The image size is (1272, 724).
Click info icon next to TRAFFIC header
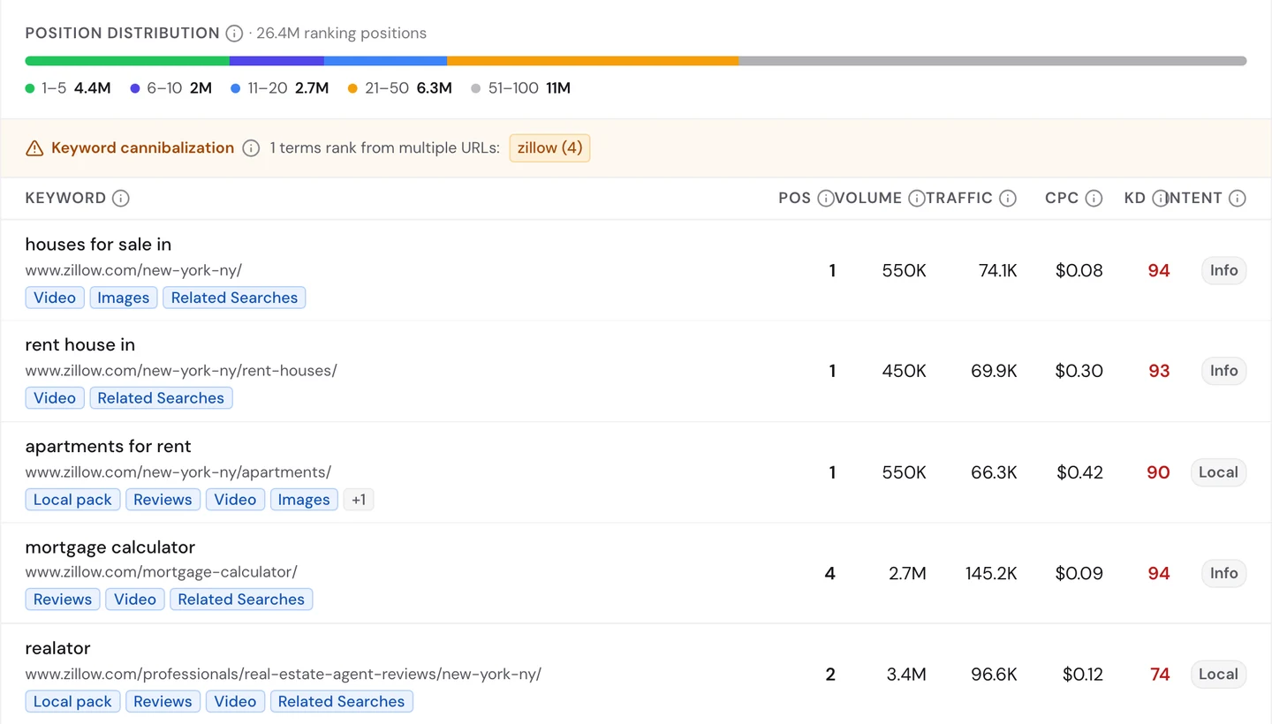1008,199
